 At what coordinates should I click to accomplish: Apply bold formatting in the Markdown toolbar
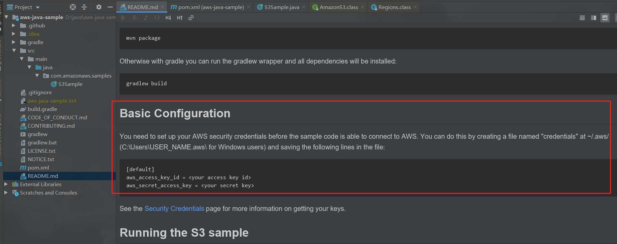[123, 17]
